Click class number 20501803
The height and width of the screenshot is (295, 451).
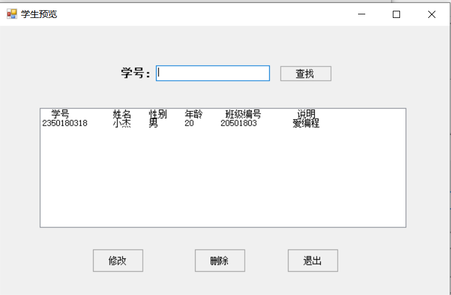pyautogui.click(x=239, y=123)
